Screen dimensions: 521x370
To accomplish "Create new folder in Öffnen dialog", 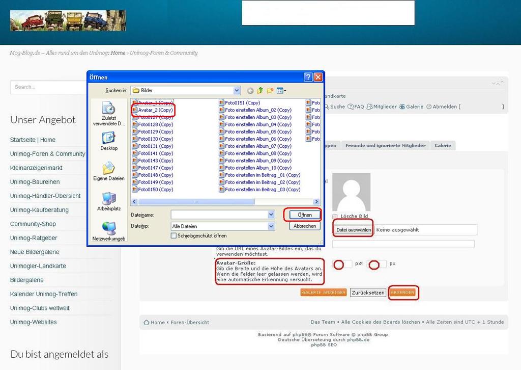I will (x=270, y=91).
